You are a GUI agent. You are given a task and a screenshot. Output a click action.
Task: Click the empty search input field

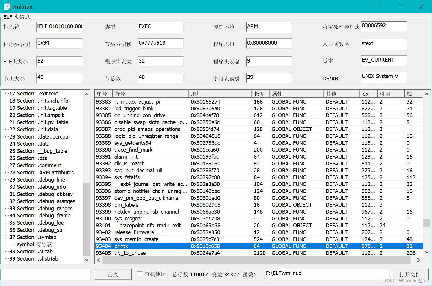click(46, 274)
